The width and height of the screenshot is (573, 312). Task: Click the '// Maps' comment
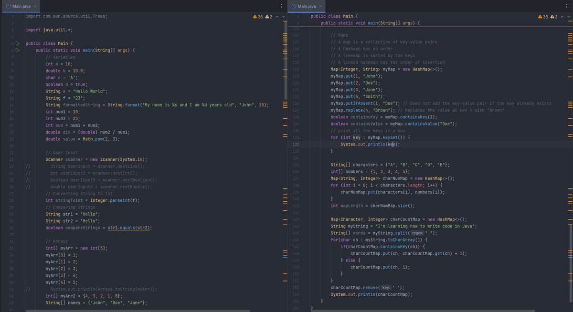(x=339, y=35)
